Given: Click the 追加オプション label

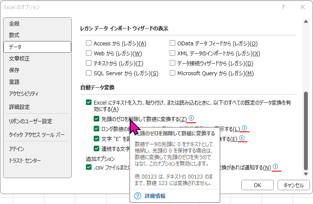Looking at the screenshot, I should point(101,159).
